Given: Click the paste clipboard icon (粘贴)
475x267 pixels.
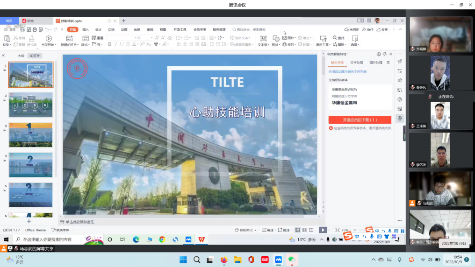Looking at the screenshot, I should click(x=7, y=38).
